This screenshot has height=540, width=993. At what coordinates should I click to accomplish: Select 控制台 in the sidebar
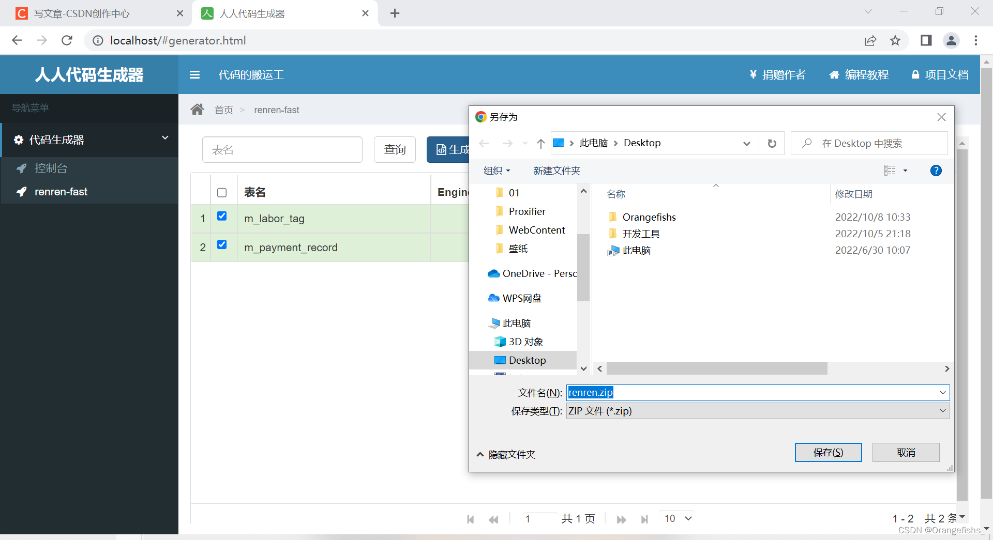click(x=51, y=168)
